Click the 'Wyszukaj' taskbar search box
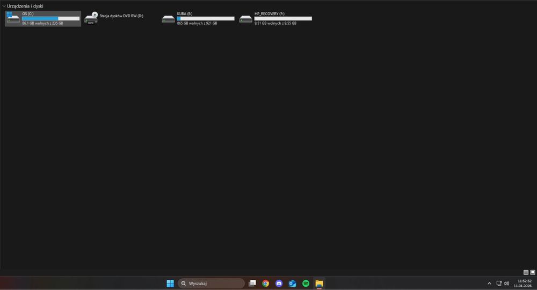Viewport: 537px width, 290px height. (x=211, y=284)
